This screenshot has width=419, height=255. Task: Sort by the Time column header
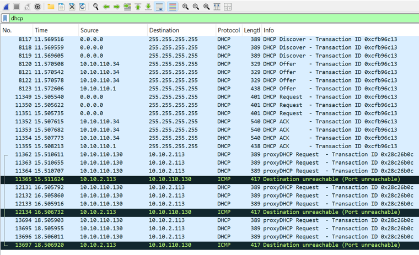pos(56,30)
